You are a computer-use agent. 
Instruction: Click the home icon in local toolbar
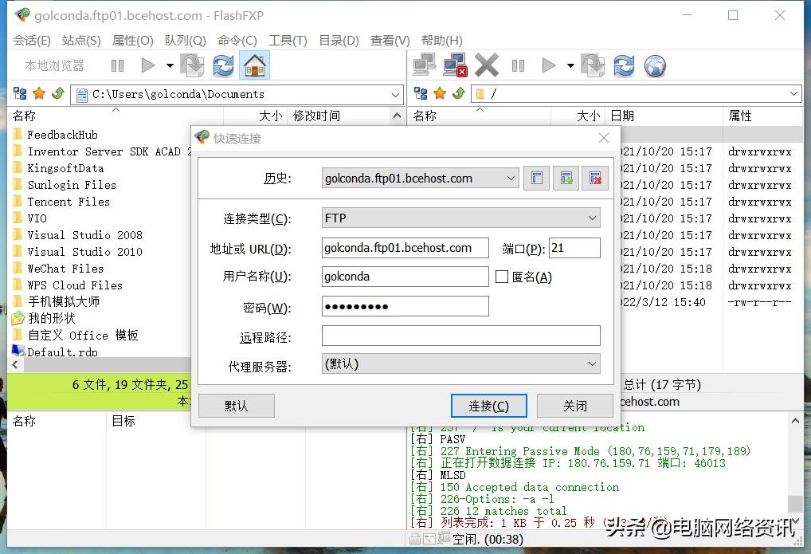254,65
